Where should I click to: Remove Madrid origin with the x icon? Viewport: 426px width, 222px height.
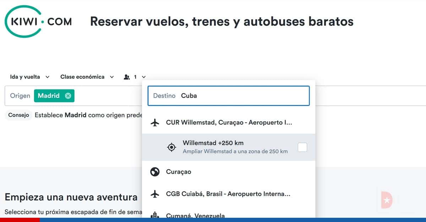click(x=68, y=96)
